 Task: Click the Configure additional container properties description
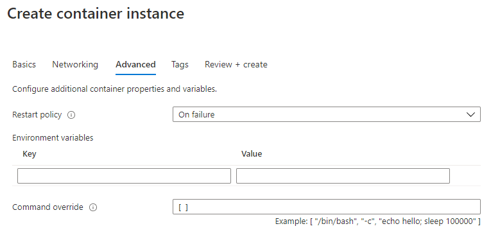tap(115, 89)
